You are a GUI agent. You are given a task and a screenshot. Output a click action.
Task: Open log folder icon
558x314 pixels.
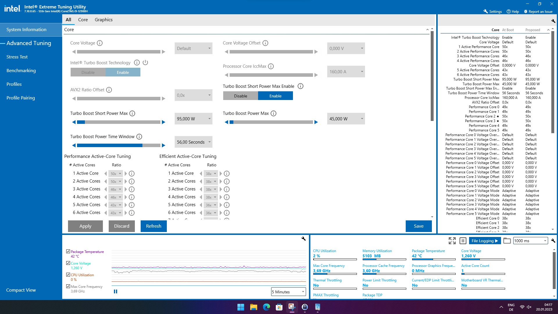pyautogui.click(x=507, y=241)
